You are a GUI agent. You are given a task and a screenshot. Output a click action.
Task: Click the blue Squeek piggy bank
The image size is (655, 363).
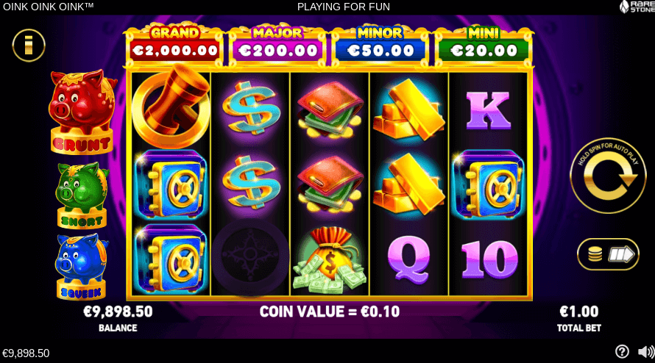coord(82,266)
